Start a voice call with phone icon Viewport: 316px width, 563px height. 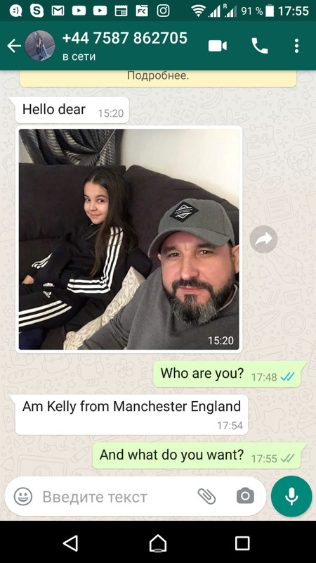pyautogui.click(x=260, y=46)
